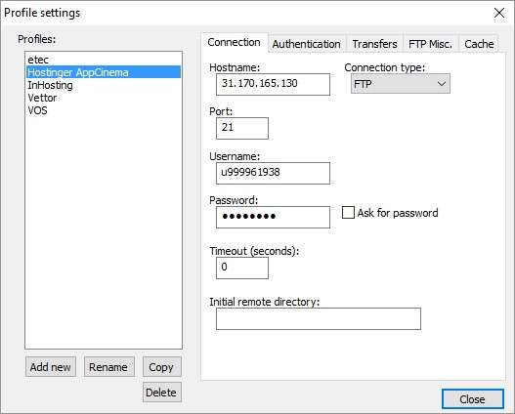
Task: Click the Add new profile button
Action: coord(51,367)
